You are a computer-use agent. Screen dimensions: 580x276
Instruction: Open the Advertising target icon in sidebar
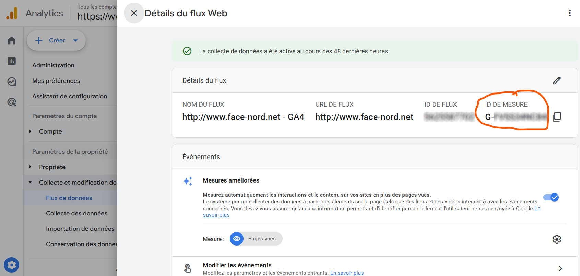point(12,102)
